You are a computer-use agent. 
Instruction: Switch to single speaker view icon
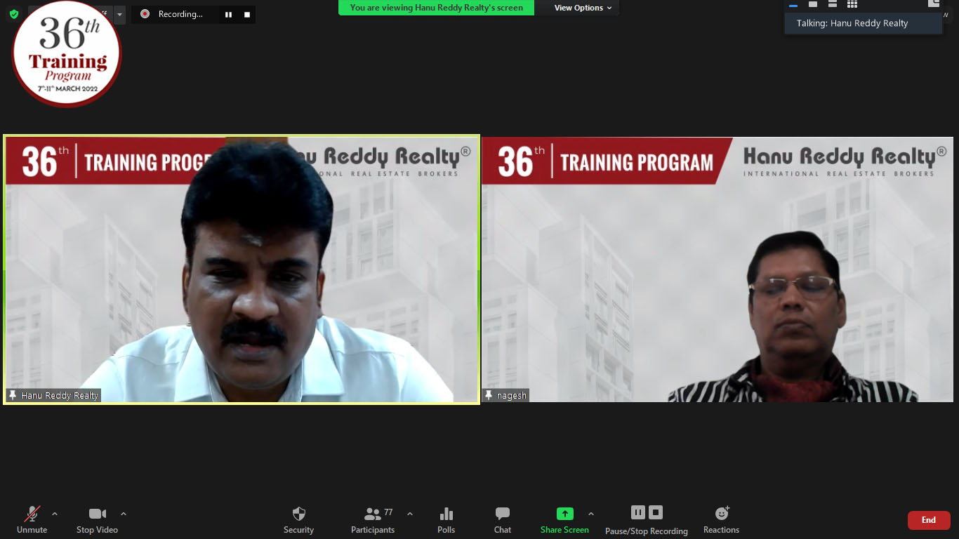[813, 5]
